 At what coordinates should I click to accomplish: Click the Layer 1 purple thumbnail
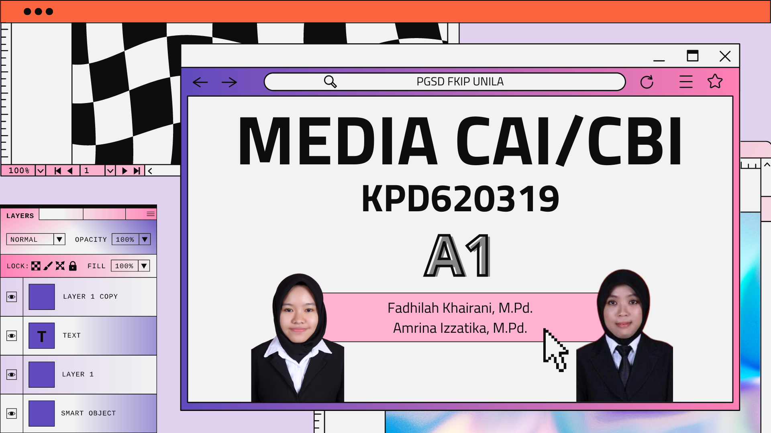coord(42,374)
